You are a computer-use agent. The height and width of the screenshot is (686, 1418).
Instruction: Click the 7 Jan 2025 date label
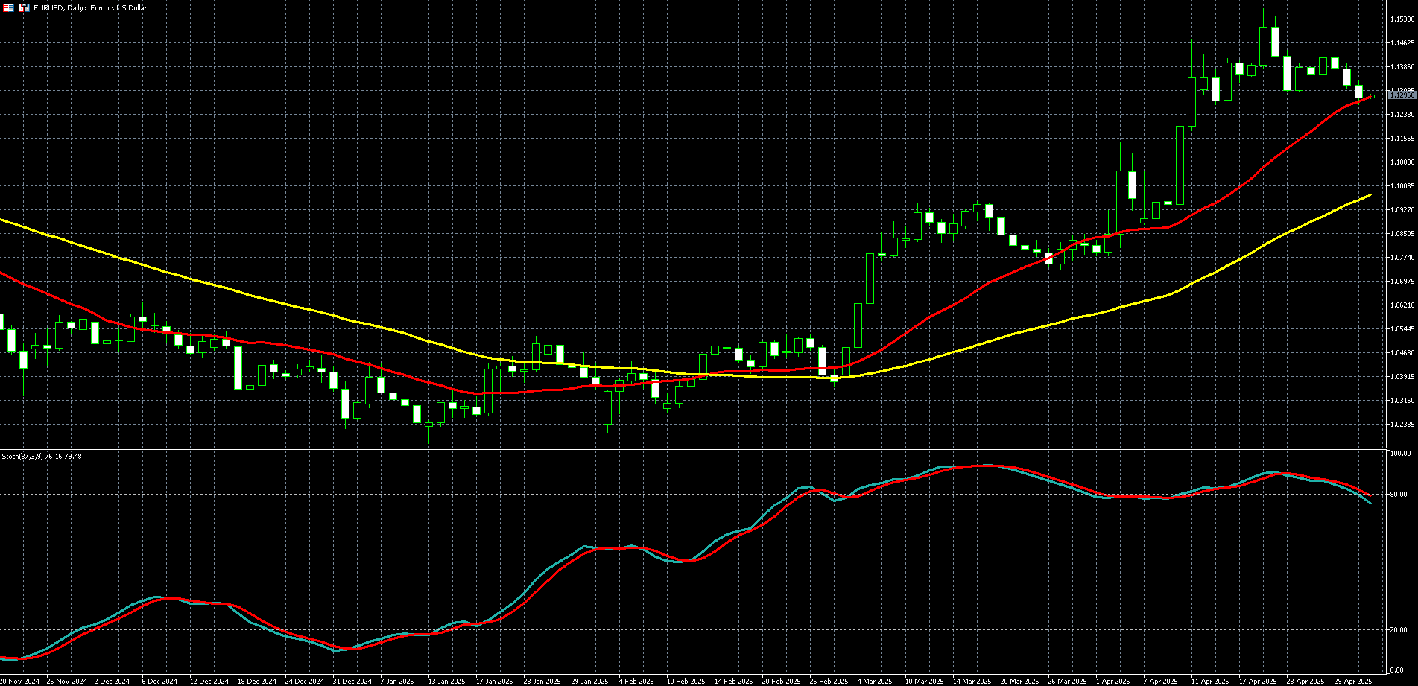click(396, 681)
